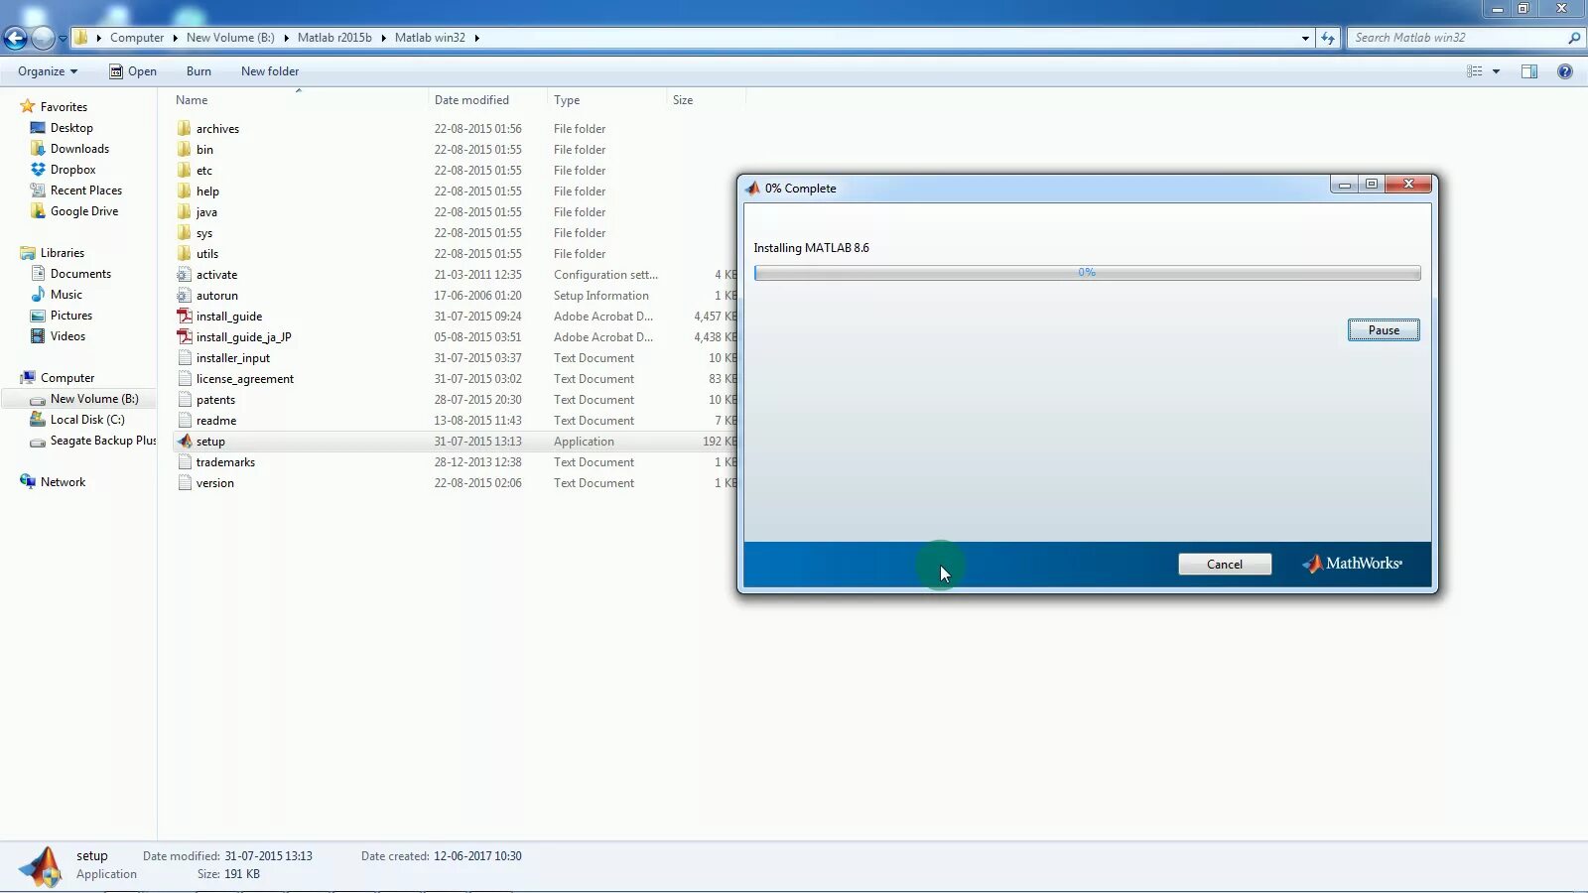Open the root breadcrumb arrow before Computer
Screen dimensions: 1588x893
coord(99,38)
